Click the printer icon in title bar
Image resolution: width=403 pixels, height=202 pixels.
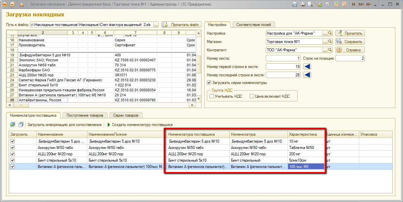click(303, 5)
